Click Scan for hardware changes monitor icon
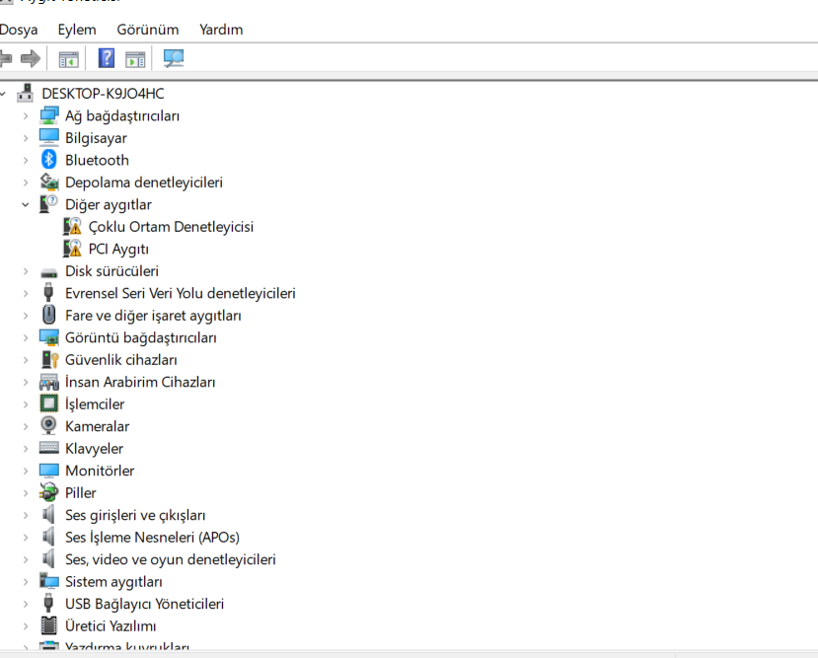The height and width of the screenshot is (658, 818). pos(174,58)
